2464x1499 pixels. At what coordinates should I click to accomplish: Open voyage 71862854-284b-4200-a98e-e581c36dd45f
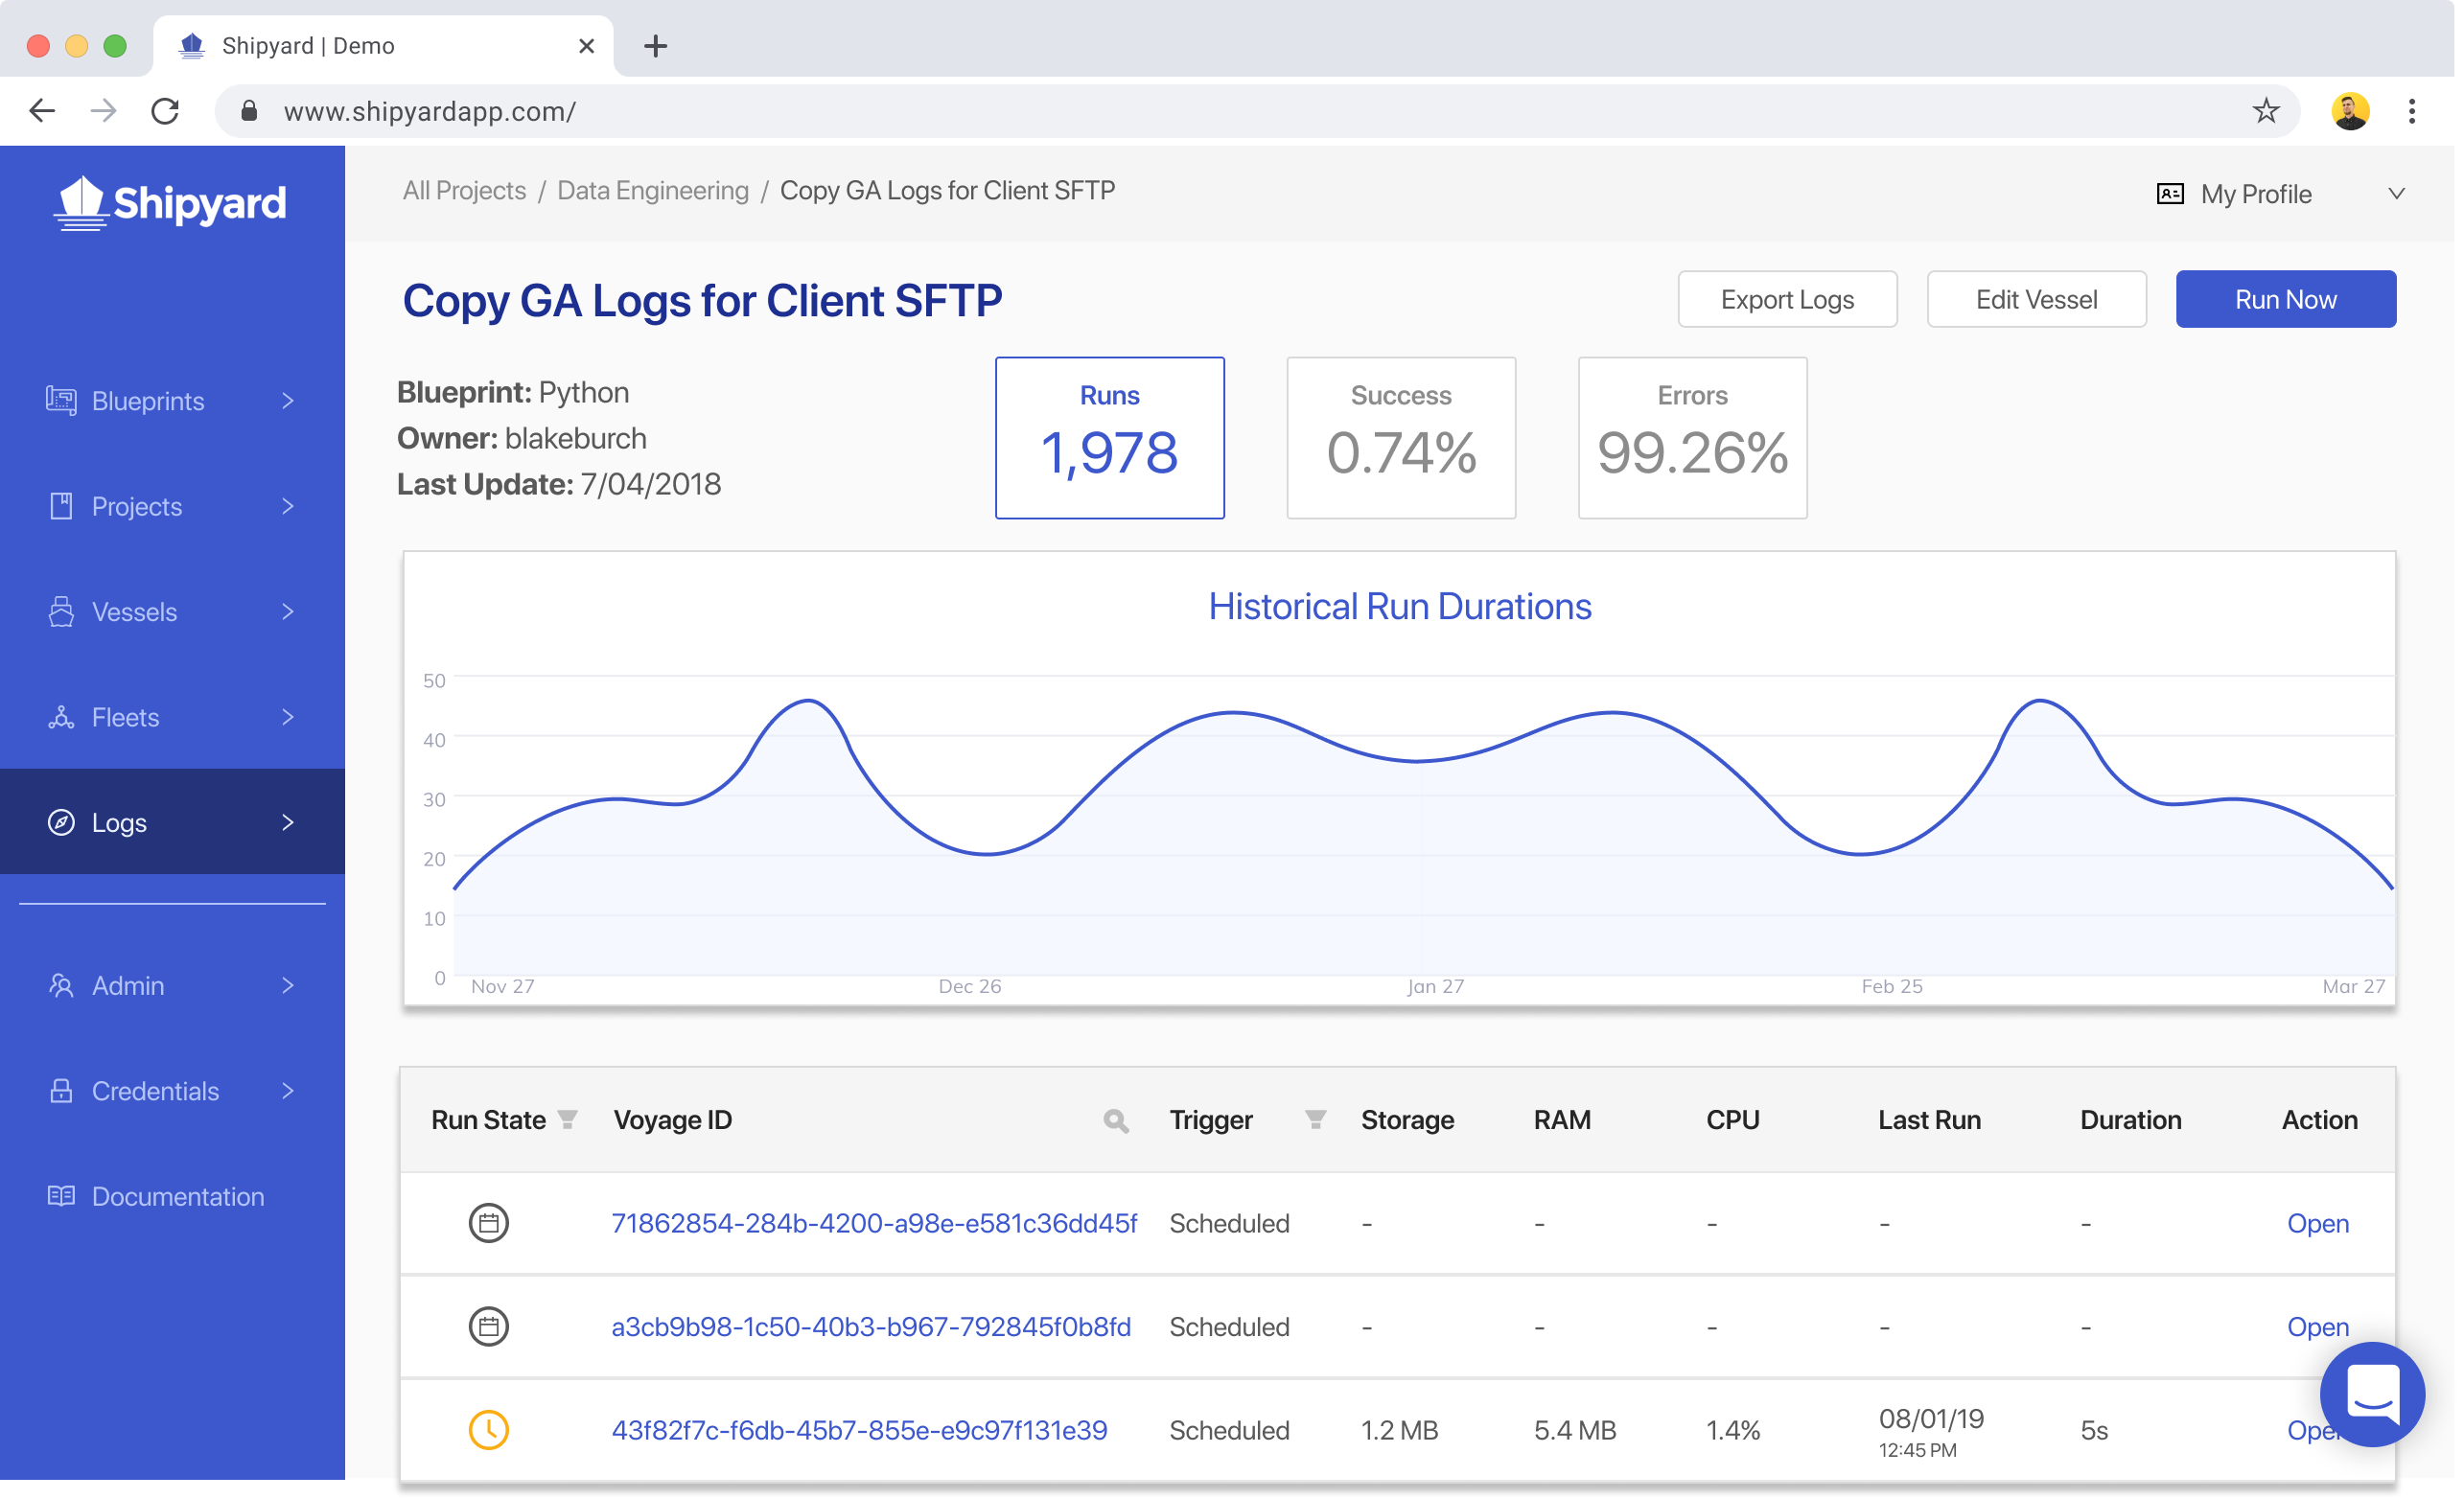coord(874,1224)
